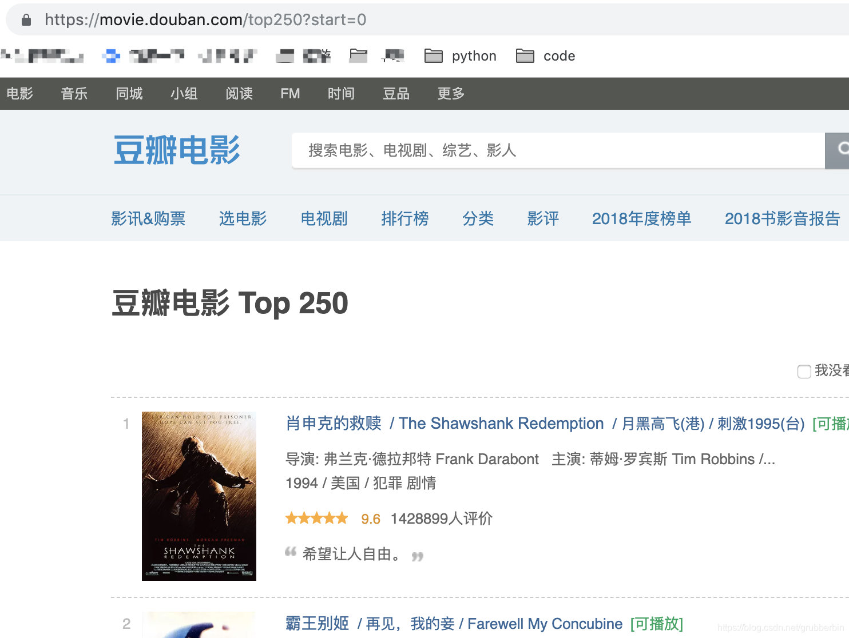Viewport: 849px width, 638px height.
Task: Click 可播放 tag next to 肖申克的救赎
Action: coord(831,424)
